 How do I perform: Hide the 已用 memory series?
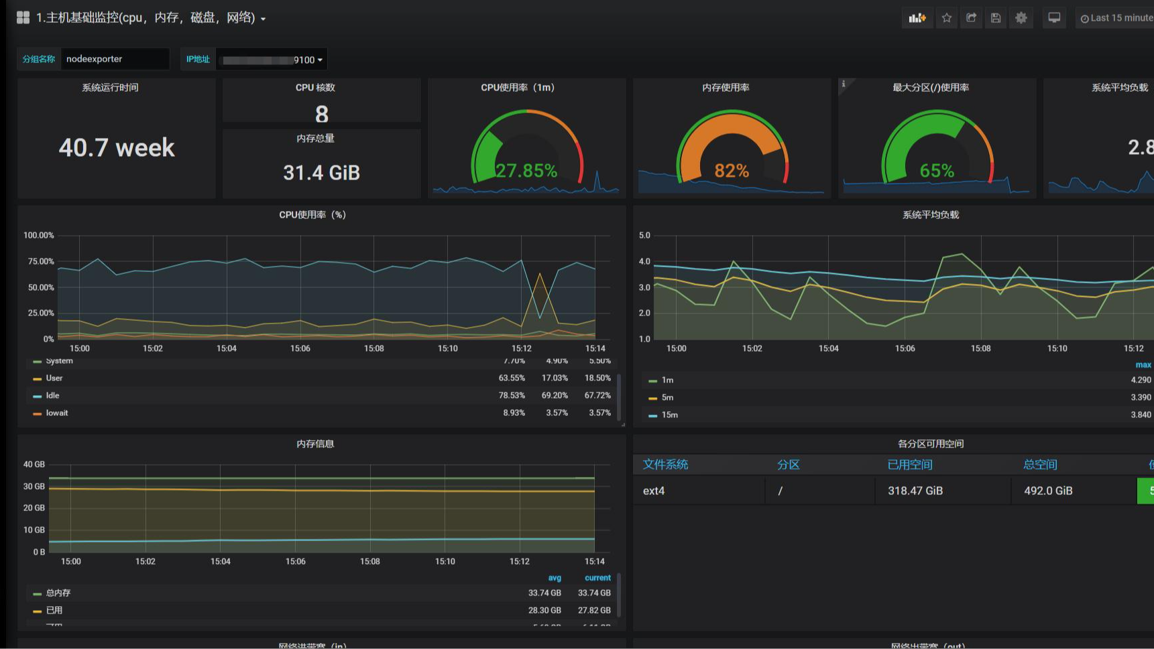click(x=54, y=609)
